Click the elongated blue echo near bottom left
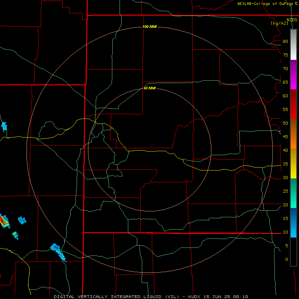 (x=58, y=252)
